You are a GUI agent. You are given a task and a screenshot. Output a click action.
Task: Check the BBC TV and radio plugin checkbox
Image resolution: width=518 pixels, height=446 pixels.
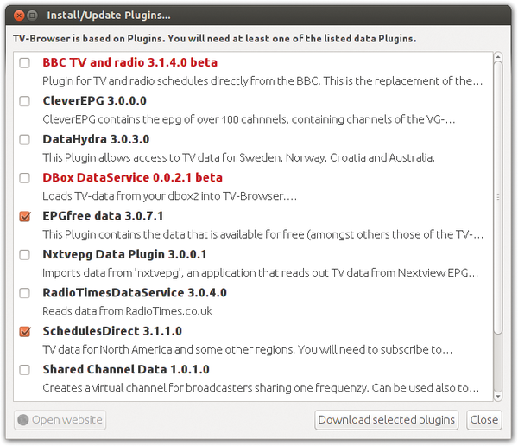pos(25,63)
